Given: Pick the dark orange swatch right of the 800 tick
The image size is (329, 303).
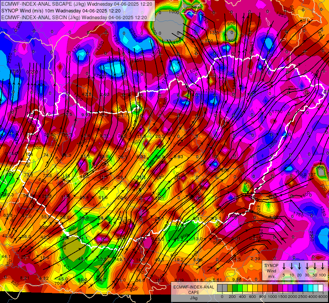Looking at the screenshot, I should coord(265,288).
